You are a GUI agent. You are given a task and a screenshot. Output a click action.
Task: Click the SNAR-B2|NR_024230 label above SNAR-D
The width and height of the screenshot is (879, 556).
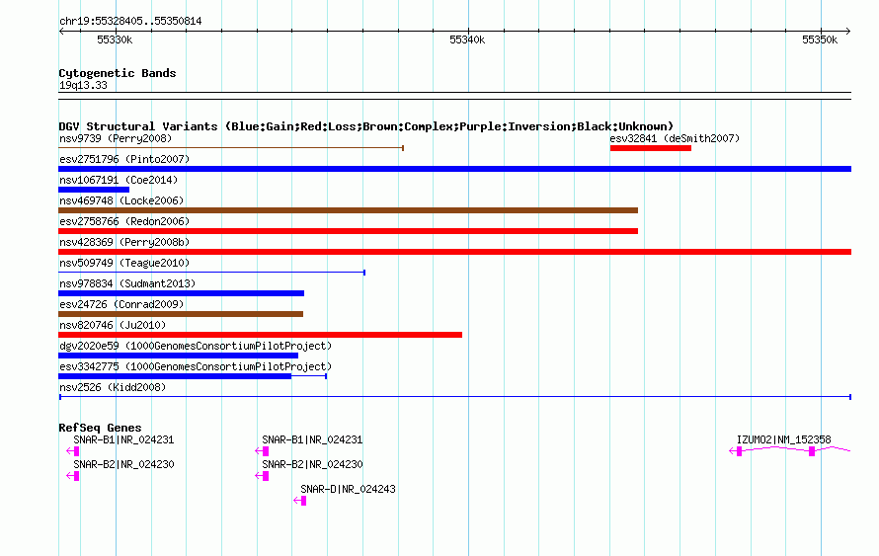[x=312, y=464]
